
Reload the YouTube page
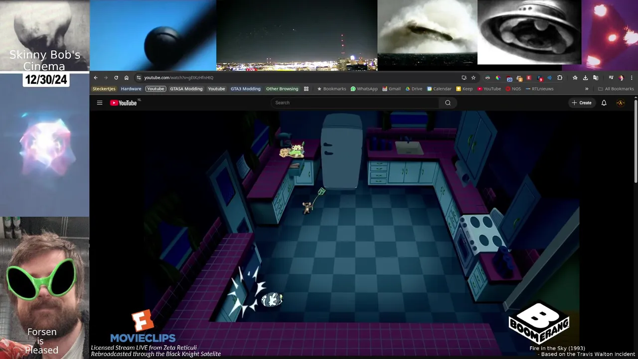click(x=116, y=77)
